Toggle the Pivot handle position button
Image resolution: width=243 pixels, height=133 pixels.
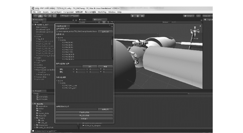65,16
